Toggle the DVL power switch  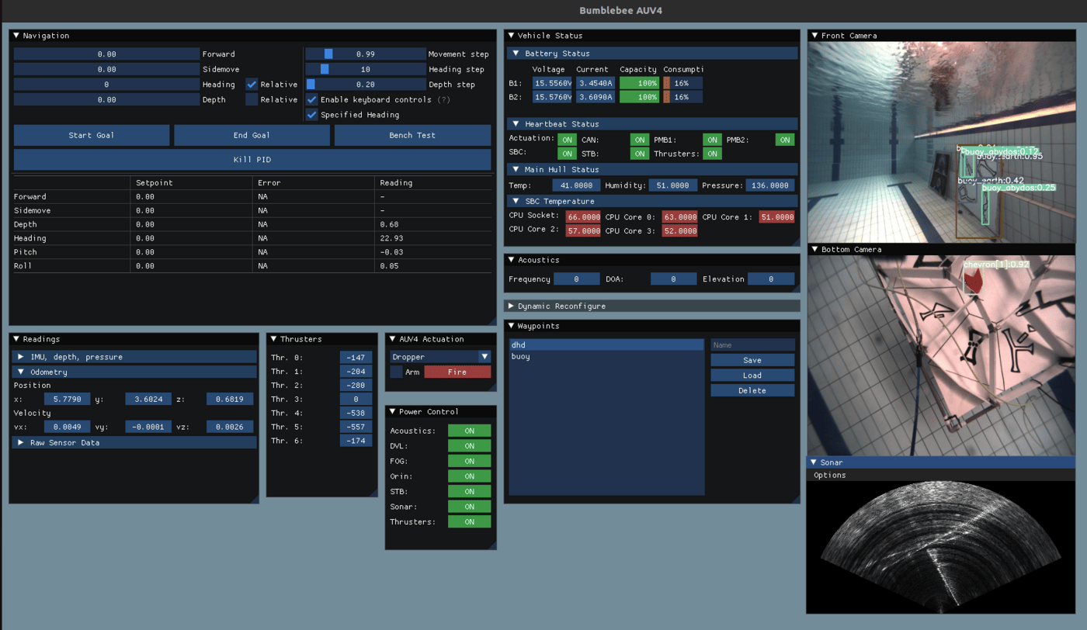tap(469, 446)
